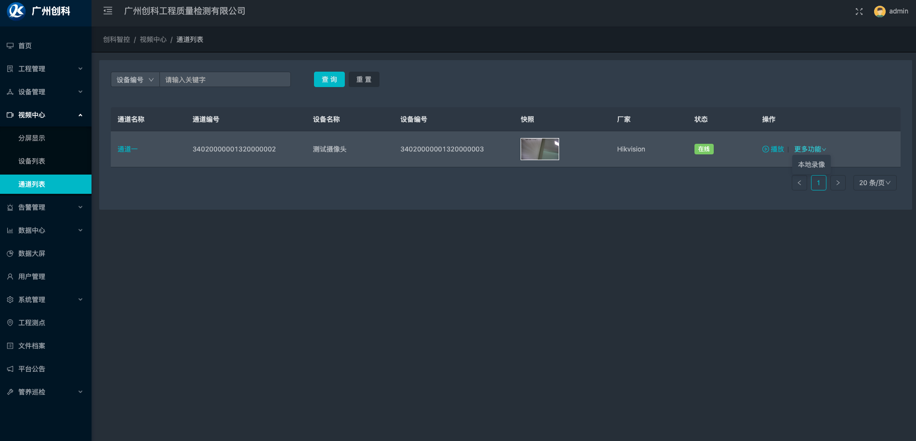This screenshot has height=441, width=916.
Task: Toggle fullscreen mode icon
Action: pyautogui.click(x=859, y=12)
